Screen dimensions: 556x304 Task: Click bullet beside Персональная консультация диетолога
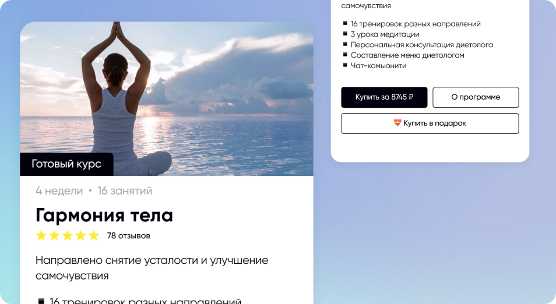pyautogui.click(x=345, y=44)
